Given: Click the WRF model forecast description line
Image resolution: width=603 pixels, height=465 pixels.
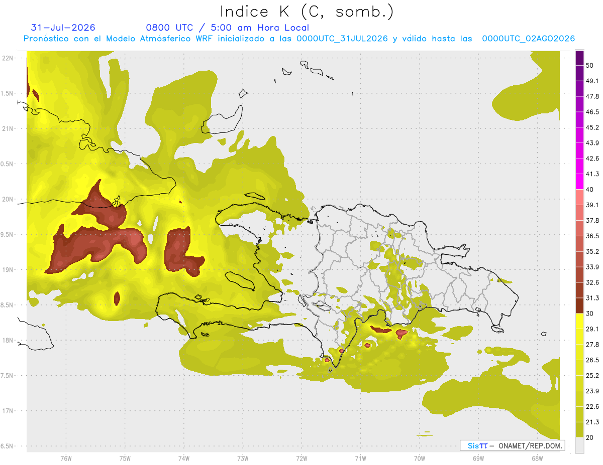Looking at the screenshot, I should (299, 39).
